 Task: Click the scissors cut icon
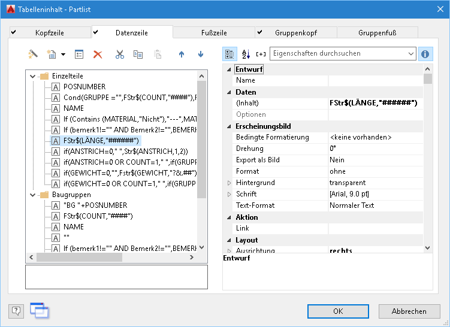120,54
